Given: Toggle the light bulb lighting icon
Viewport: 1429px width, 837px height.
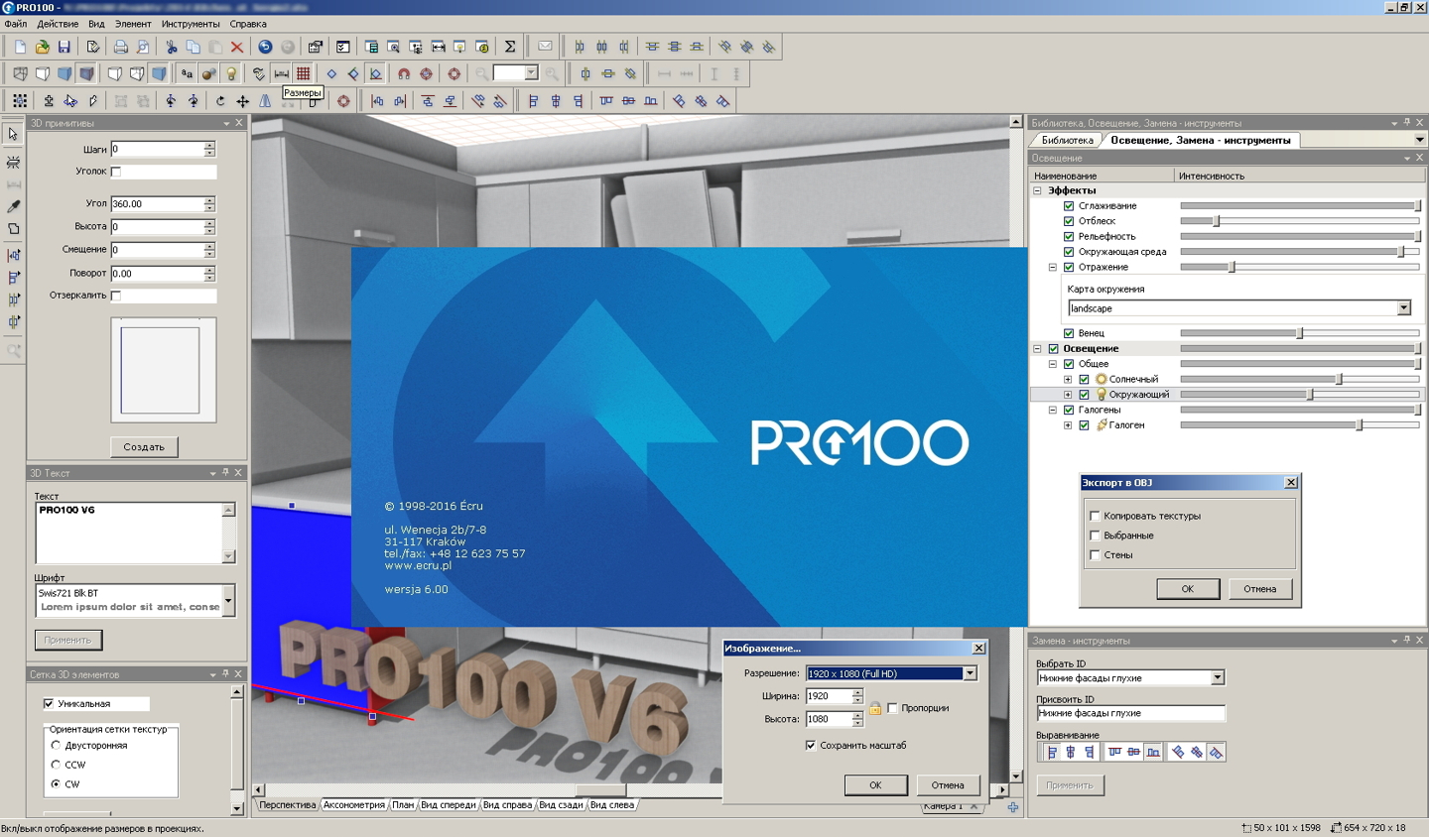Looking at the screenshot, I should pyautogui.click(x=231, y=73).
